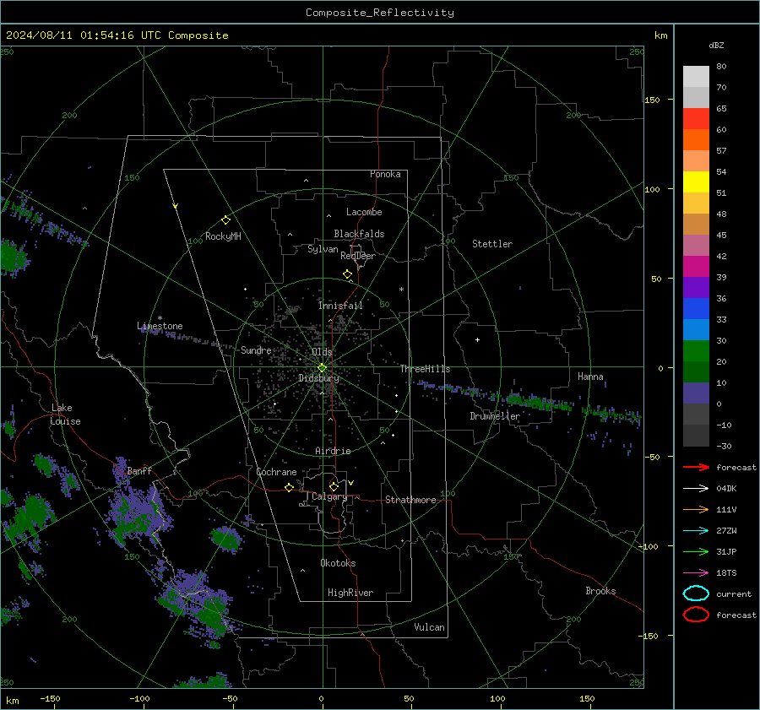Click the -150 tick on bottom axis
Image resolution: width=760 pixels, height=710 pixels.
(50, 698)
